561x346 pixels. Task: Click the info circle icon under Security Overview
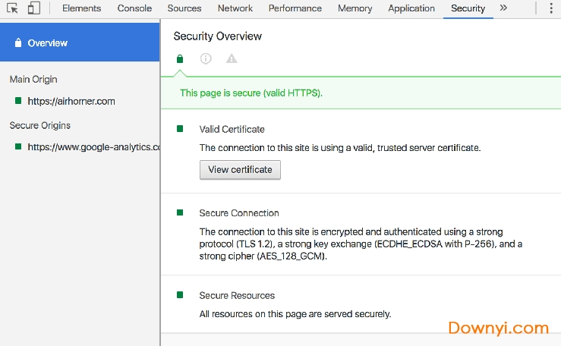206,58
